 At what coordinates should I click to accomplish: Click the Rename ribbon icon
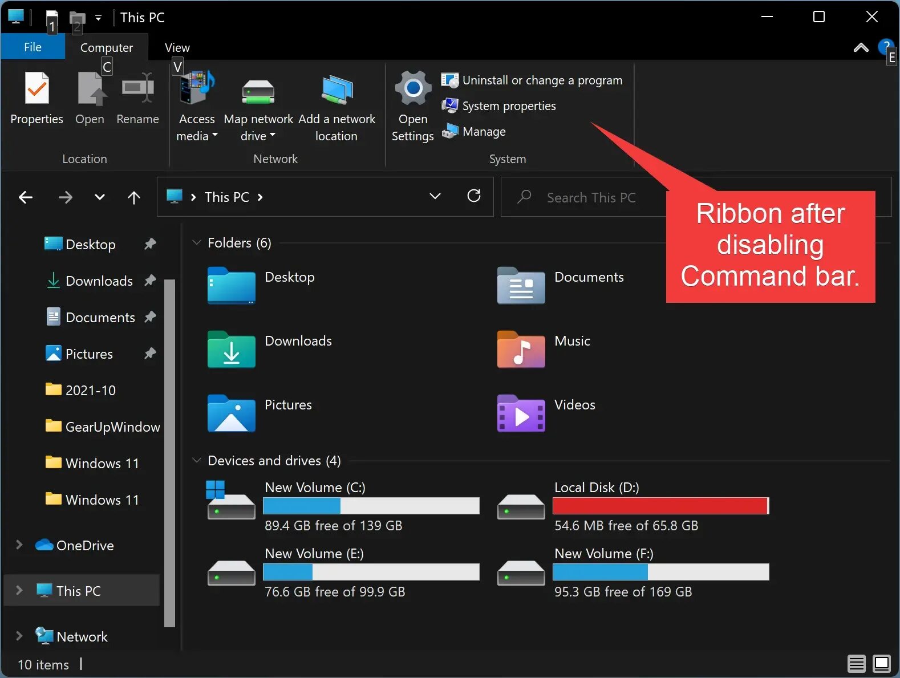(x=137, y=89)
